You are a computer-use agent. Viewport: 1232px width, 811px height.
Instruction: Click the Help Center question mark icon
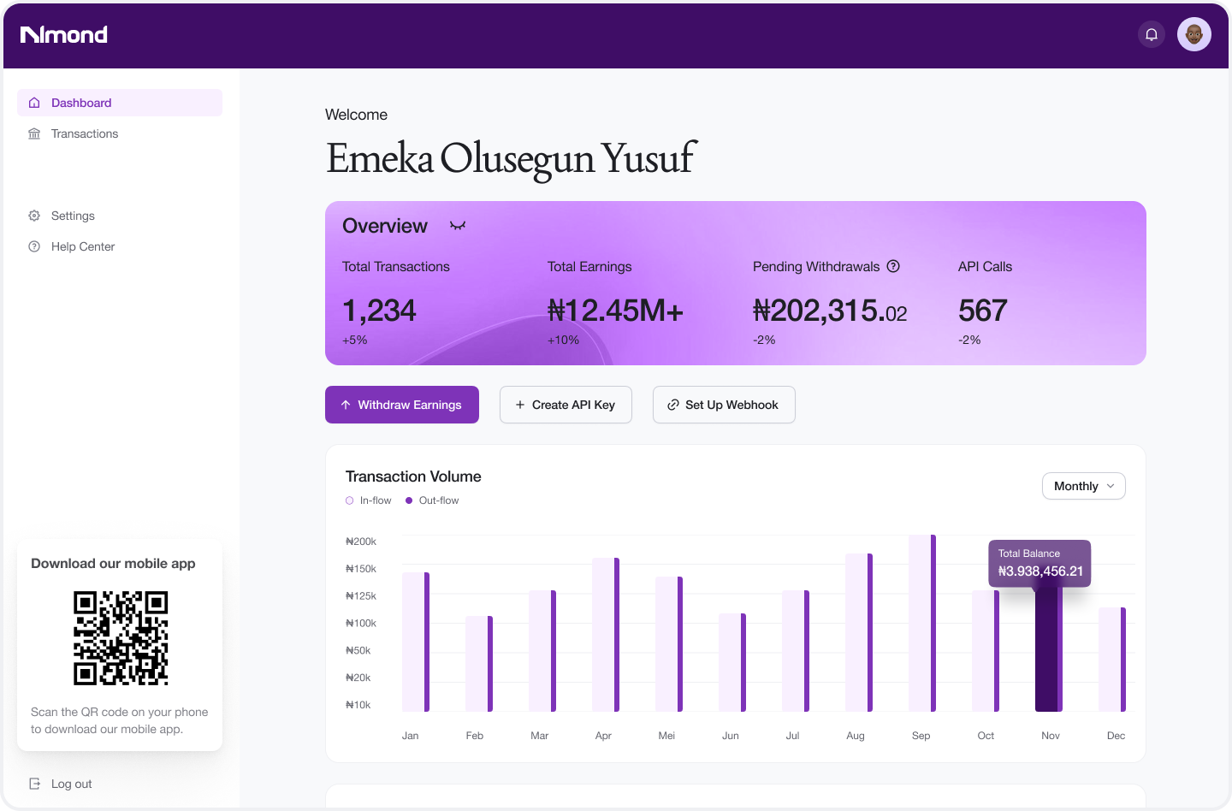pos(34,246)
